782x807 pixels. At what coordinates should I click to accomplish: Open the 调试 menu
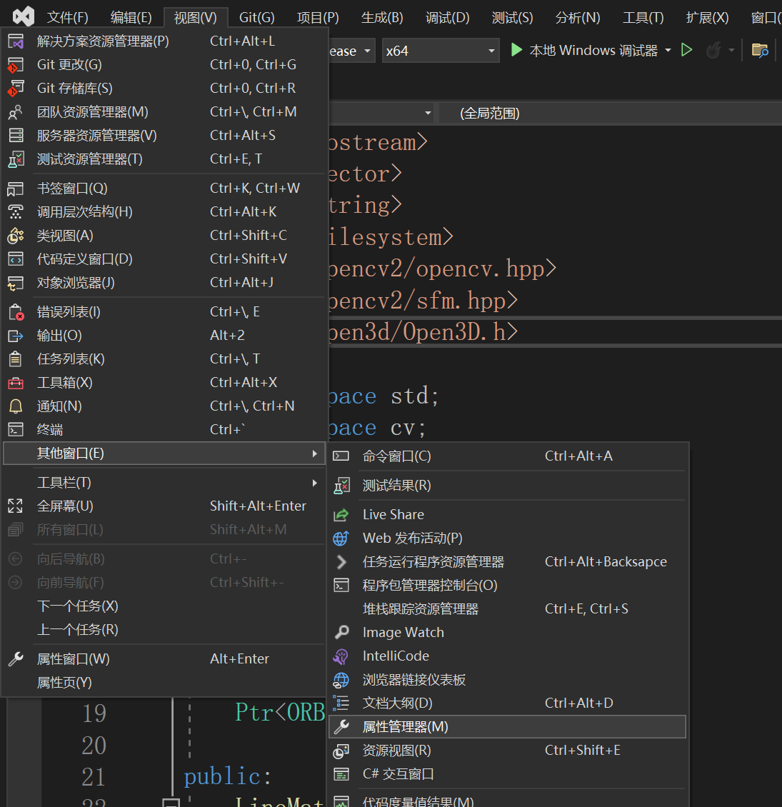[447, 17]
